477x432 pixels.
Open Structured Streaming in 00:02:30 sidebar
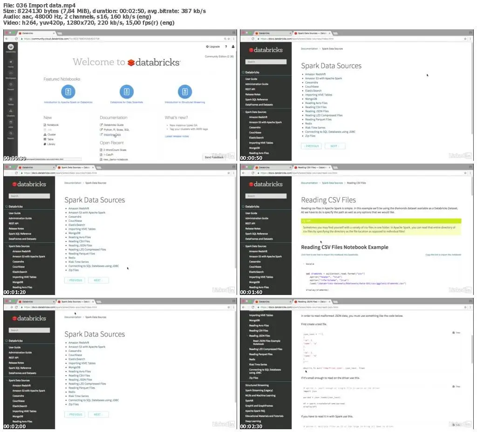click(257, 385)
